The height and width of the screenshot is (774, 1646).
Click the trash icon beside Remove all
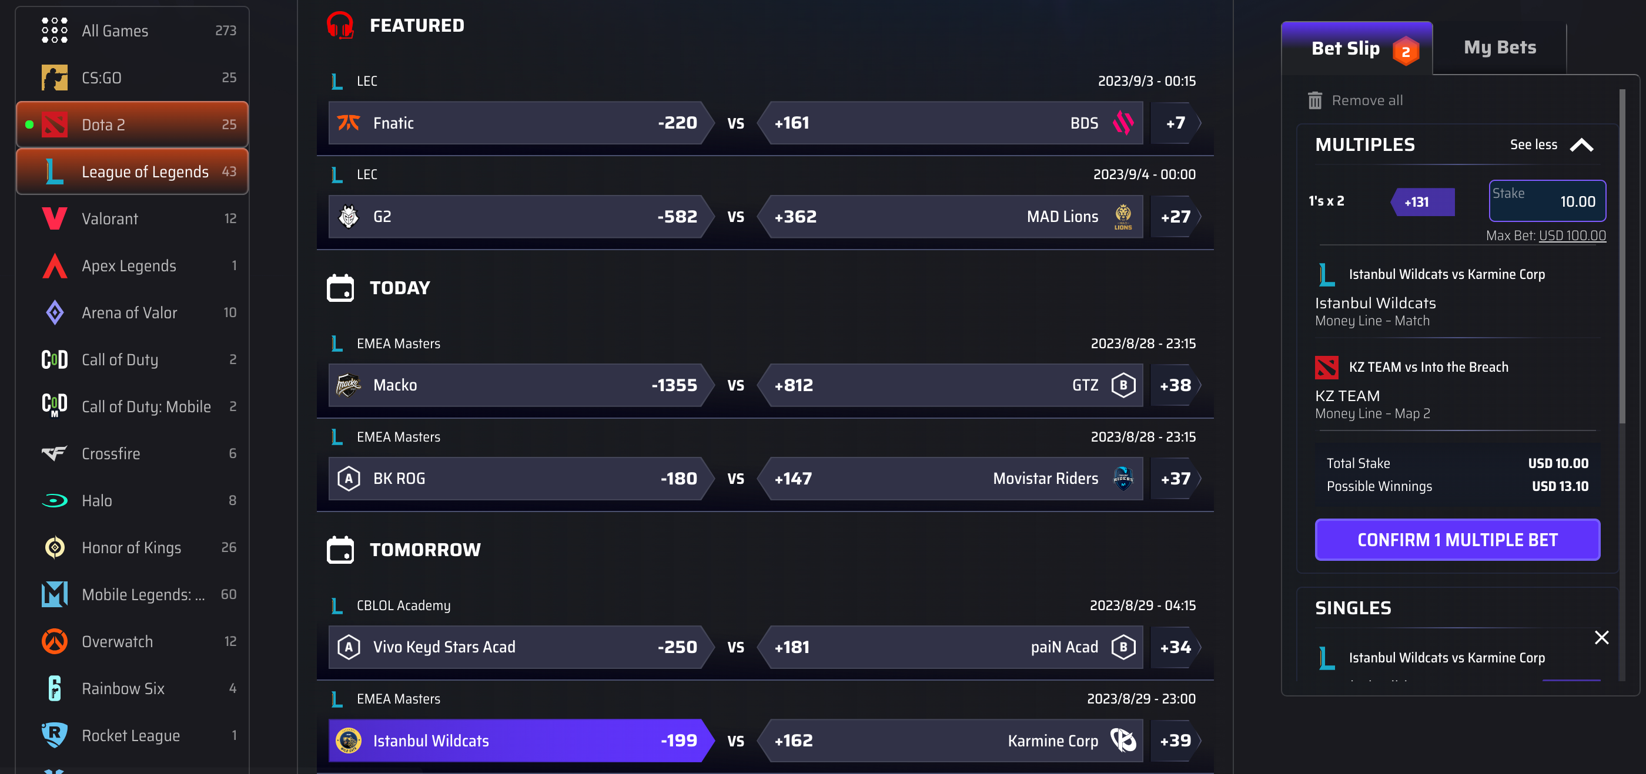(1314, 100)
